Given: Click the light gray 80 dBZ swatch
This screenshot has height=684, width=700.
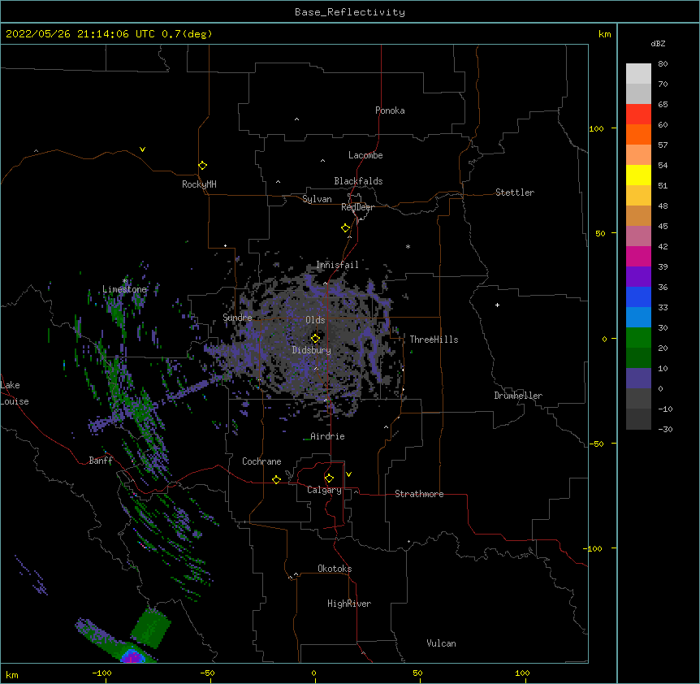Looking at the screenshot, I should (638, 74).
